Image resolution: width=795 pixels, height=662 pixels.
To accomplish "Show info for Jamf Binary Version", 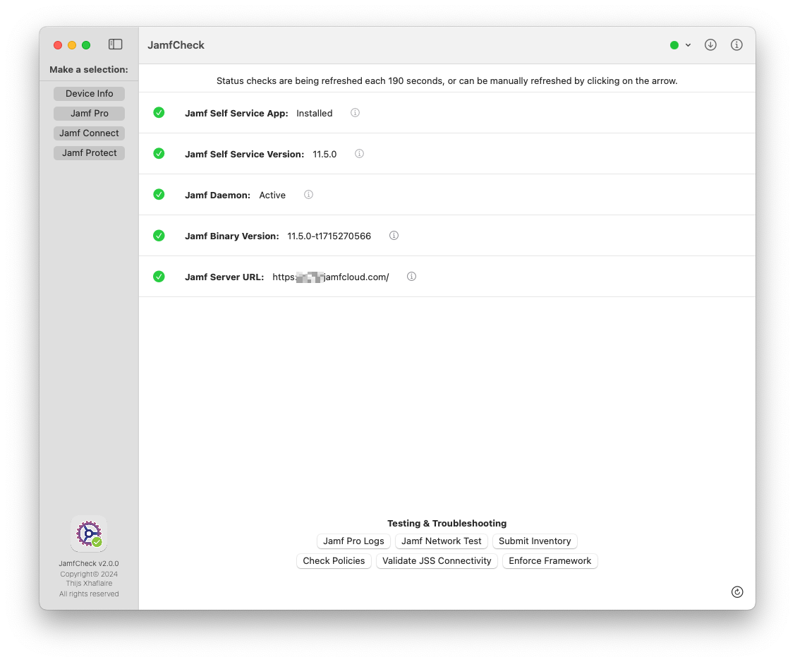I will (394, 236).
